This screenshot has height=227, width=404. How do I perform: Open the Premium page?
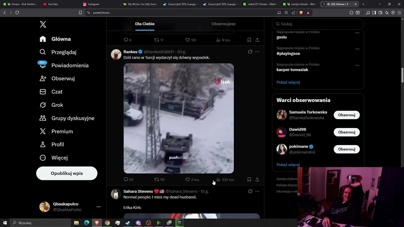[x=56, y=131]
